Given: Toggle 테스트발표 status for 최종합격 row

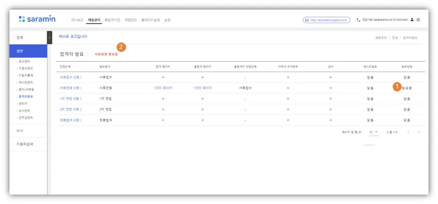Looking at the screenshot, I should [370, 120].
